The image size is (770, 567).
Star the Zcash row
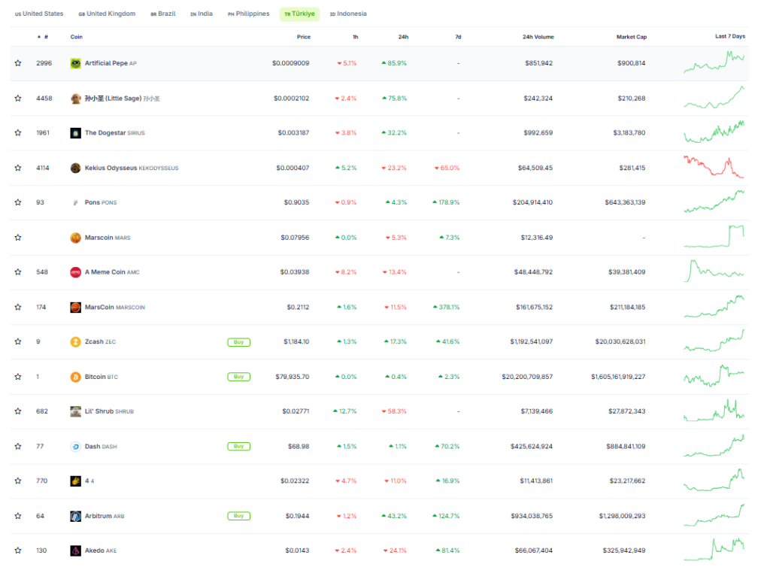point(18,341)
